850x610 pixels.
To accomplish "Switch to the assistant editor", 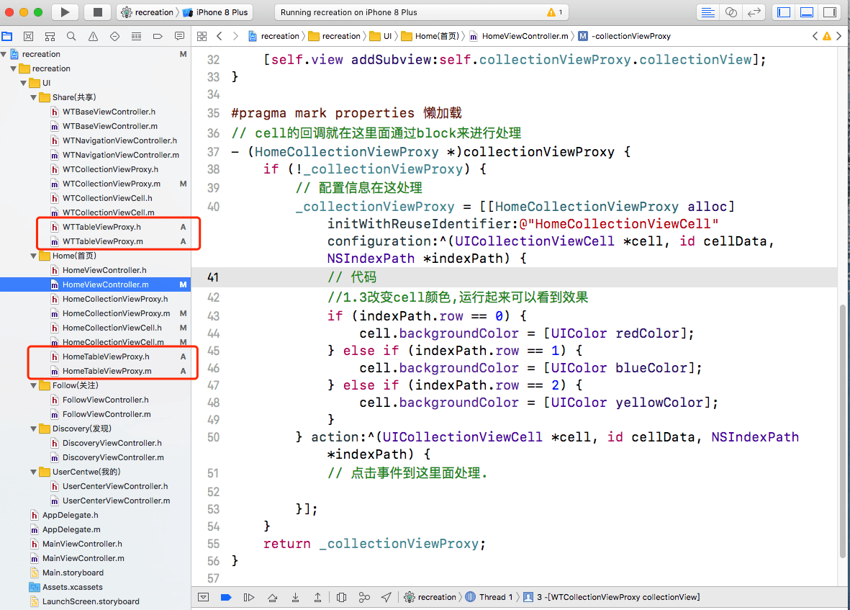I will [x=731, y=12].
